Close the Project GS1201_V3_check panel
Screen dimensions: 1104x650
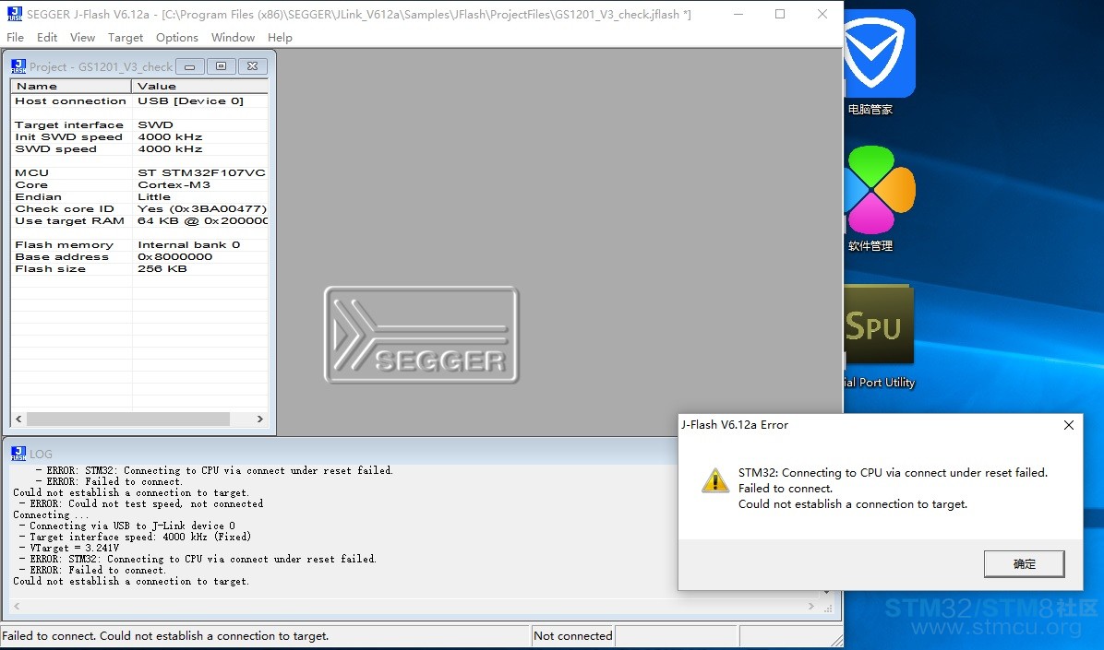252,66
